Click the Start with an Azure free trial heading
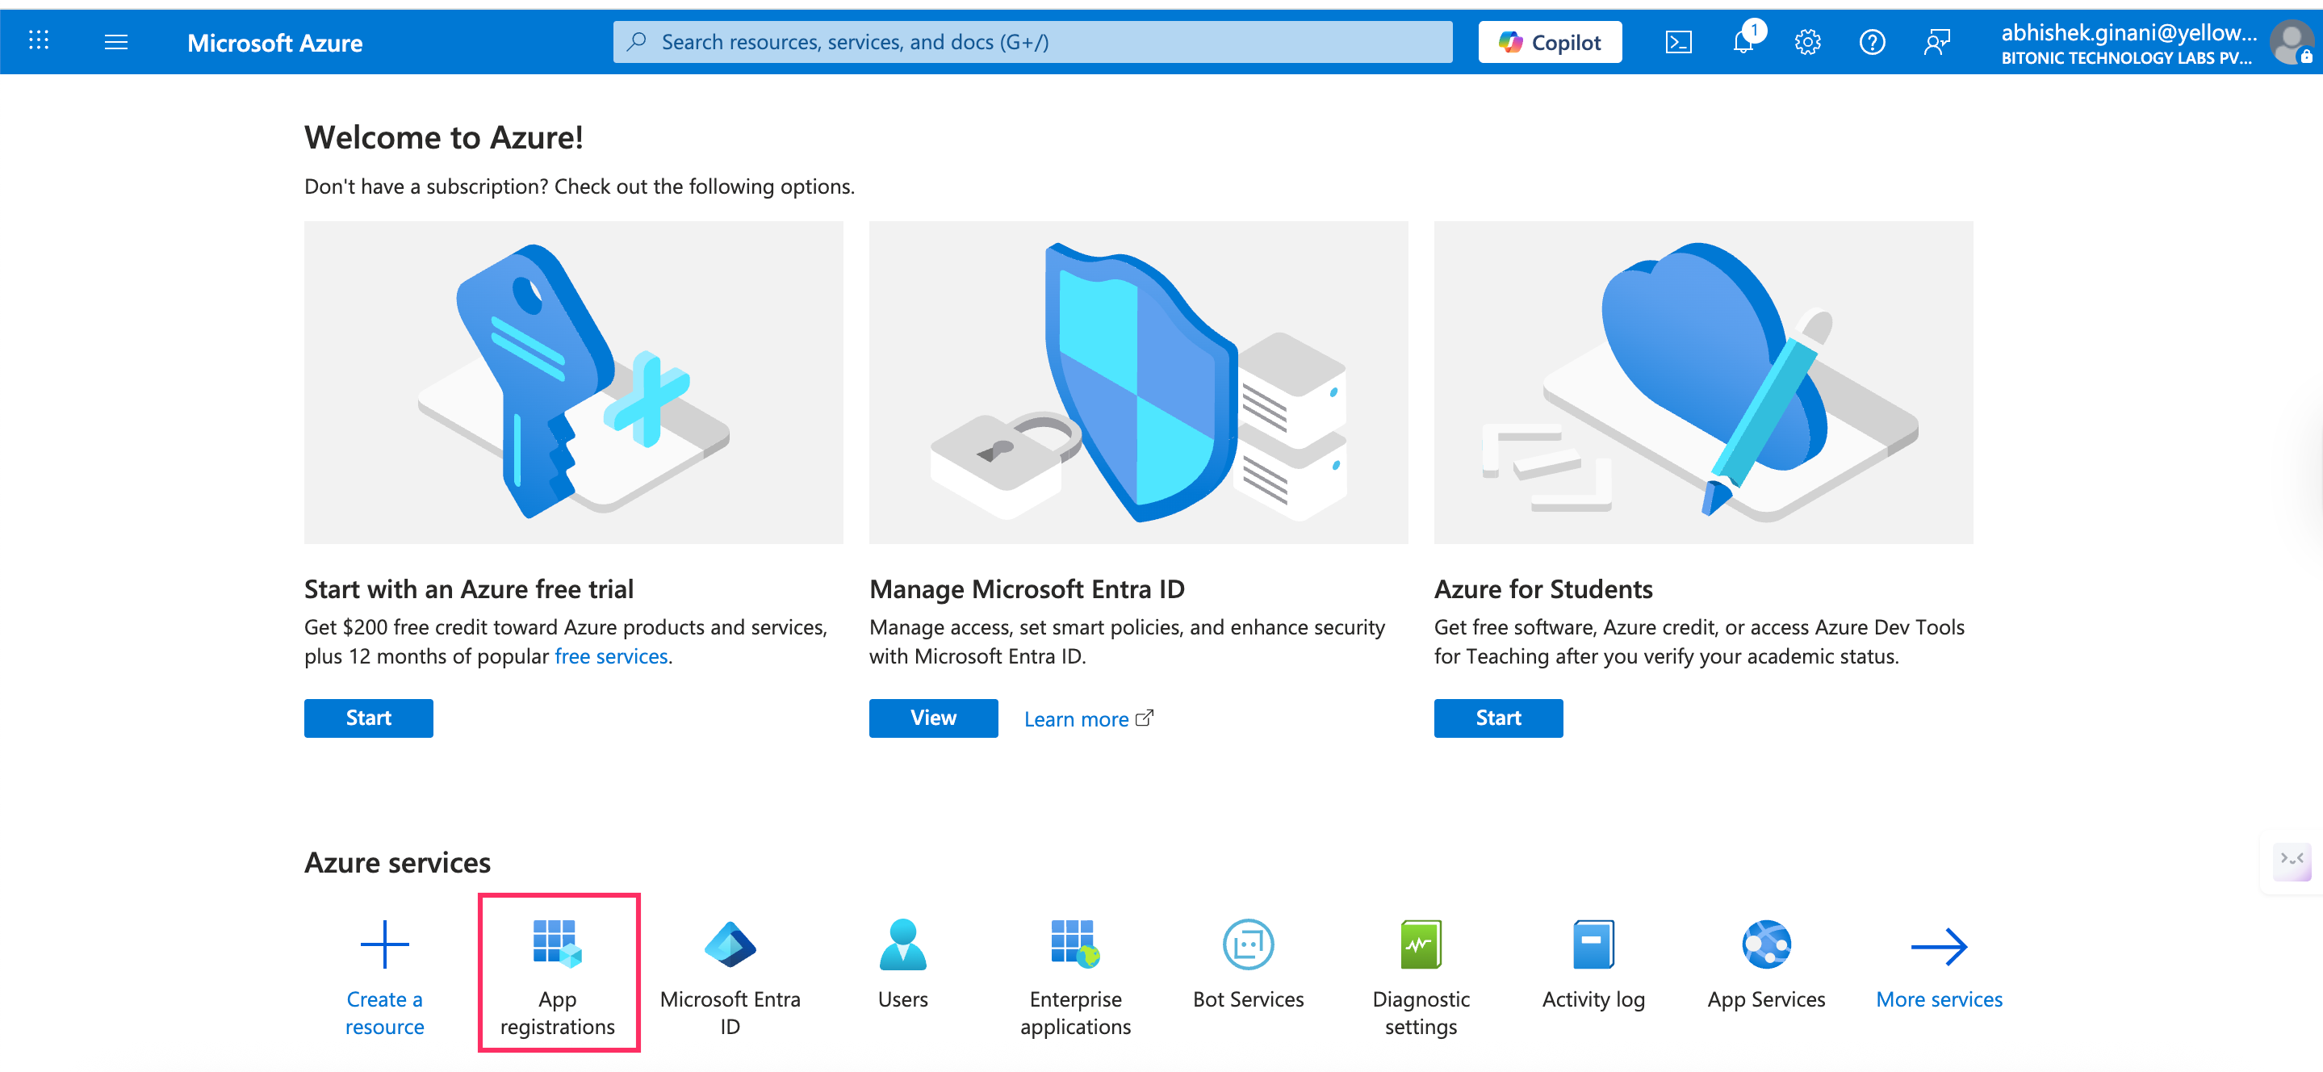 (x=469, y=589)
